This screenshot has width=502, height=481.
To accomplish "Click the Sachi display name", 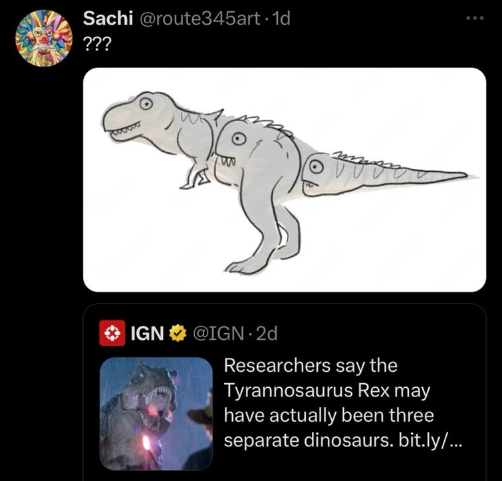I will 106,19.
